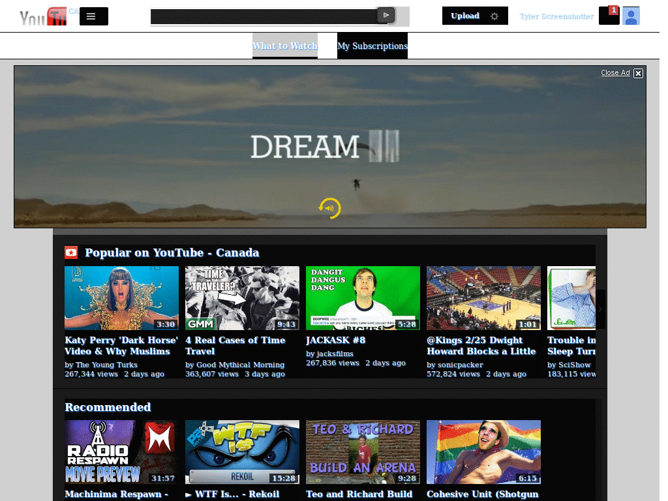This screenshot has width=668, height=501.
Task: Open Katy Perry Dark Horse thumbnail
Action: point(121,298)
